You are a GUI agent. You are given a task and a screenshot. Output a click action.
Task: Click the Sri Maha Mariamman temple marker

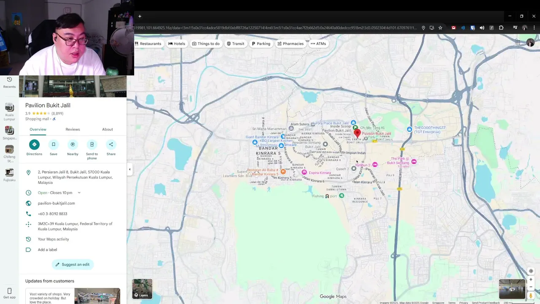tap(291, 128)
